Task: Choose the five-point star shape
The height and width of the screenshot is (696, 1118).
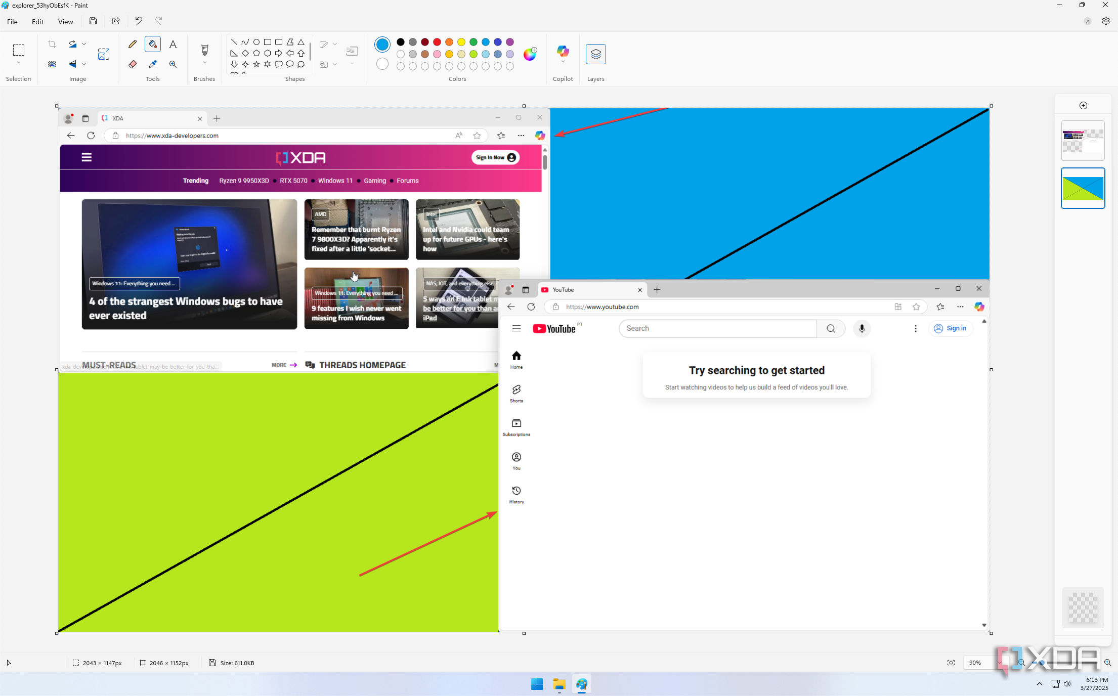Action: tap(256, 64)
